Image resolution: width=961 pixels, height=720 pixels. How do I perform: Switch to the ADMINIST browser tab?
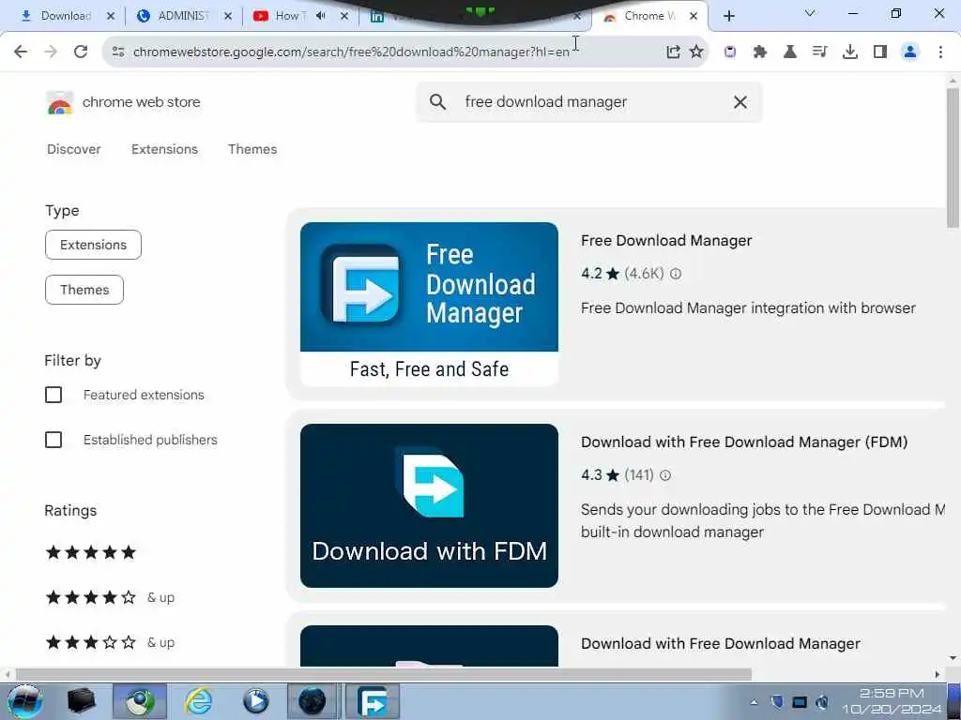pos(184,16)
